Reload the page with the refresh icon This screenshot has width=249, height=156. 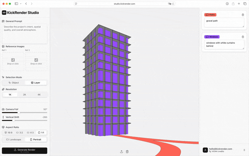173,4
